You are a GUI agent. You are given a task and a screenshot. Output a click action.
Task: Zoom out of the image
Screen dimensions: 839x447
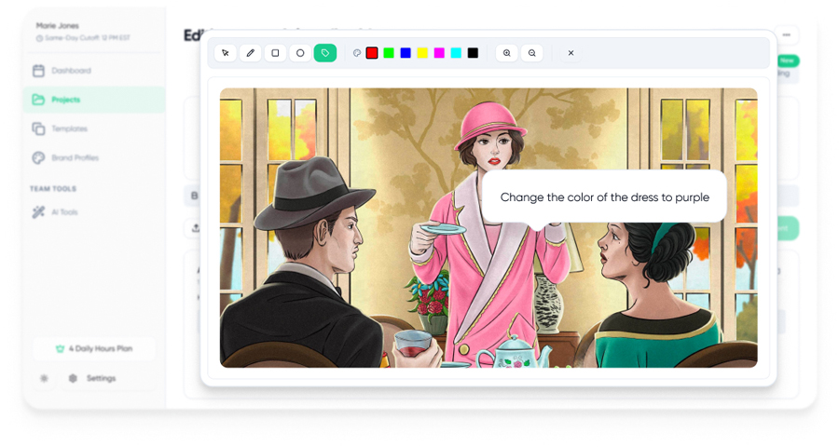point(532,53)
